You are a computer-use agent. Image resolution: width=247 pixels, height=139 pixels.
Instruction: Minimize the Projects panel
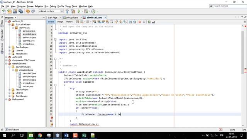point(44,18)
